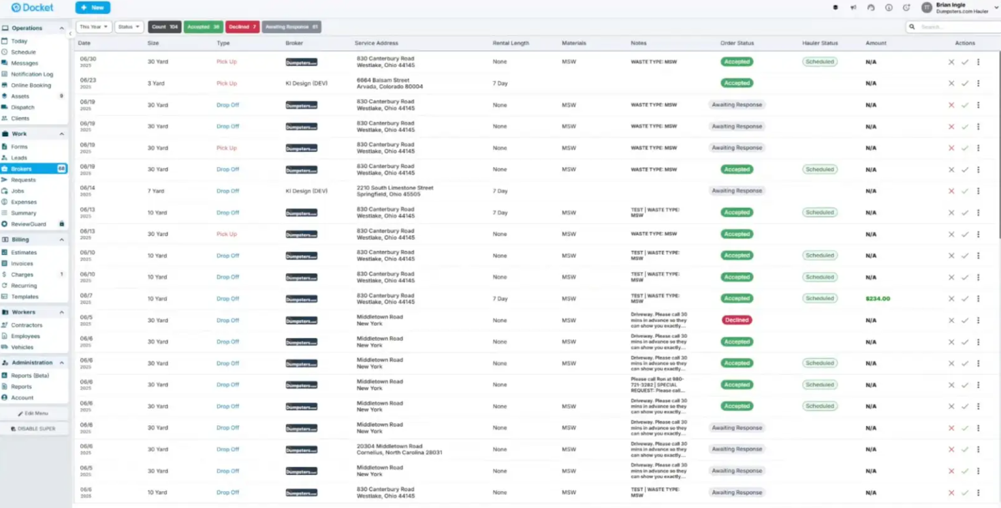Click the headset support icon
Image resolution: width=1001 pixels, height=508 pixels.
pos(870,8)
